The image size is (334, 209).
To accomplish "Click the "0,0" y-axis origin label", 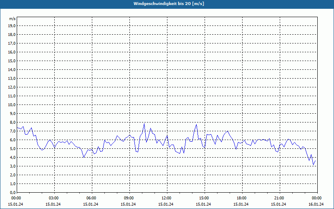I will pyautogui.click(x=13, y=192).
